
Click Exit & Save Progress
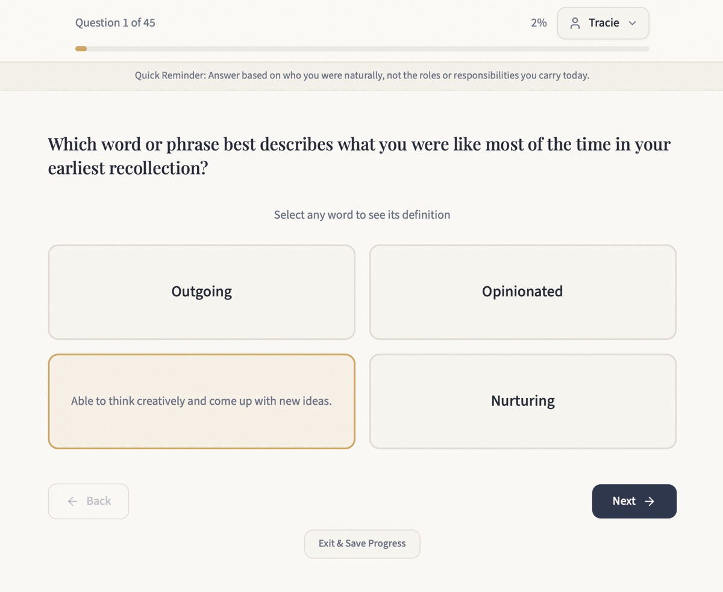(362, 544)
